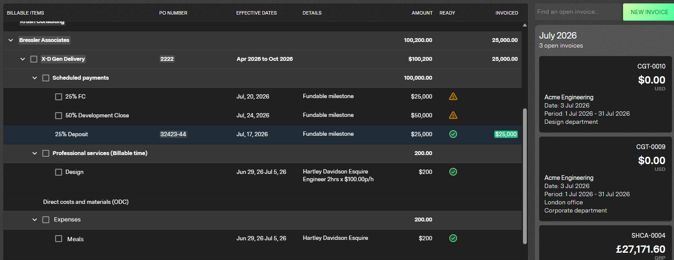Click the 3 open invoices text
The height and width of the screenshot is (260, 674).
click(x=561, y=46)
